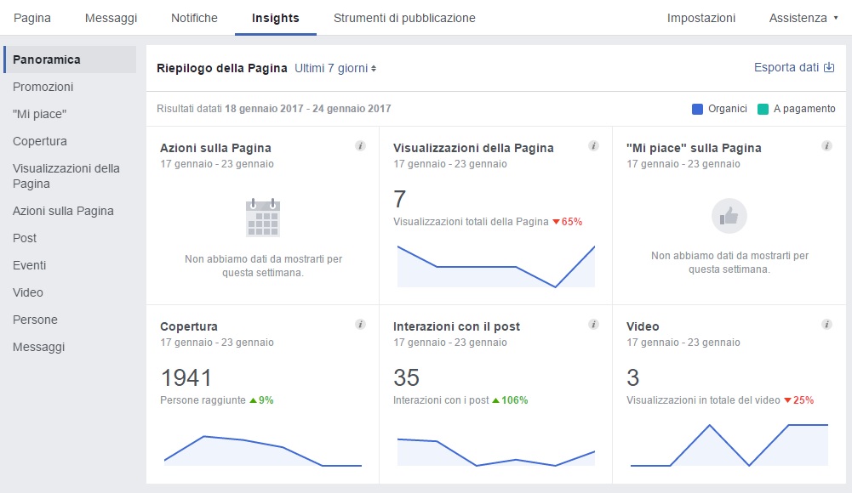
Task: Click Visualizzazioni totali della Pagina label
Action: (x=471, y=222)
